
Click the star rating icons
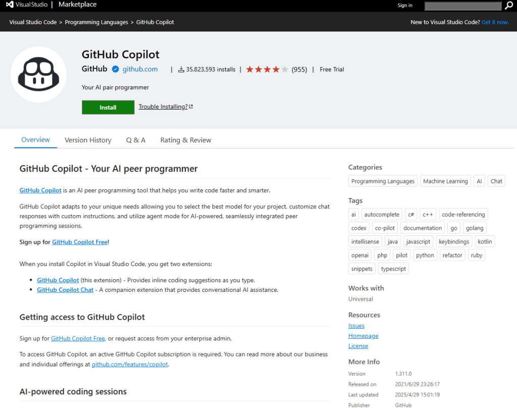click(x=267, y=69)
